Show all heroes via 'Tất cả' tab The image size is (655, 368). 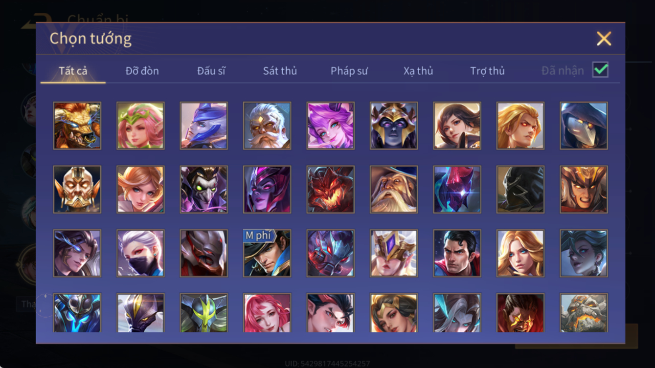coord(73,71)
